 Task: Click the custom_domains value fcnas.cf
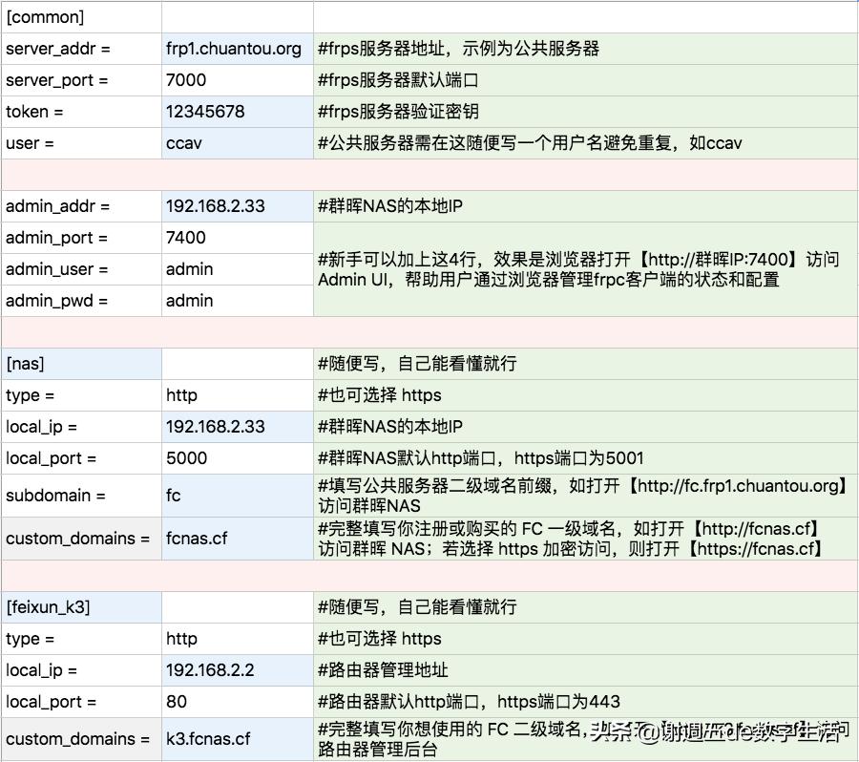198,538
